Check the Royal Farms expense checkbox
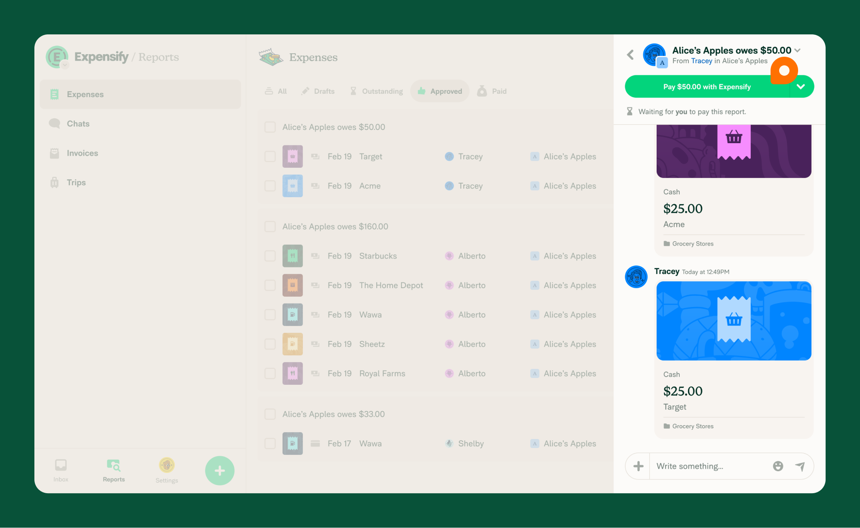 click(270, 373)
